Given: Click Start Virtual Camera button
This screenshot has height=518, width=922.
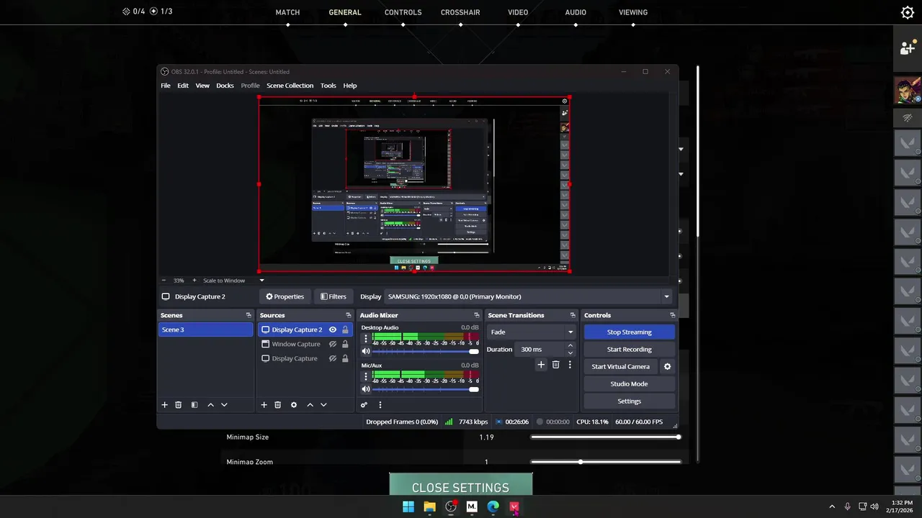Looking at the screenshot, I should tap(620, 367).
